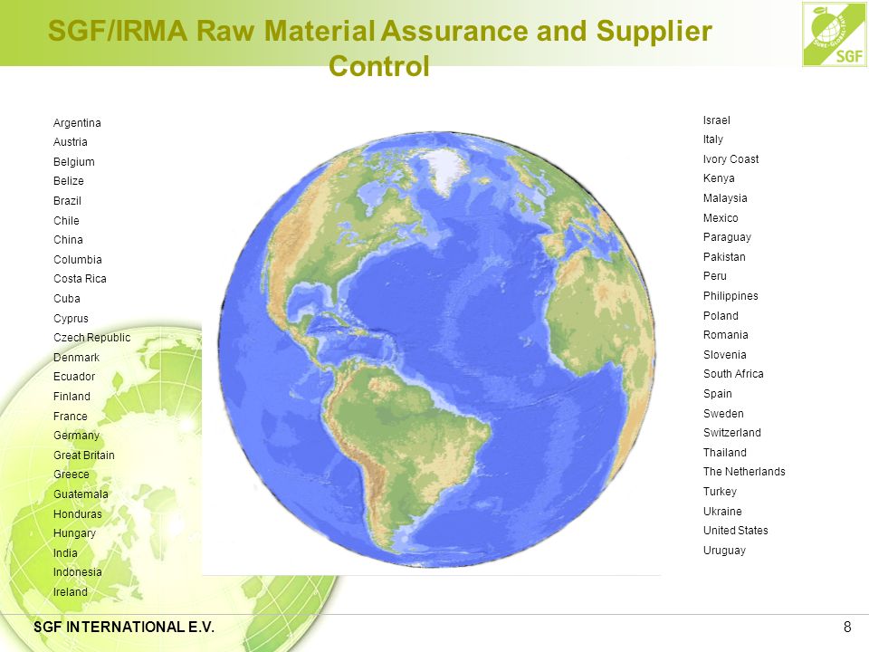869x652 pixels.
Task: Click on 'Ukraine'
Action: click(x=722, y=511)
